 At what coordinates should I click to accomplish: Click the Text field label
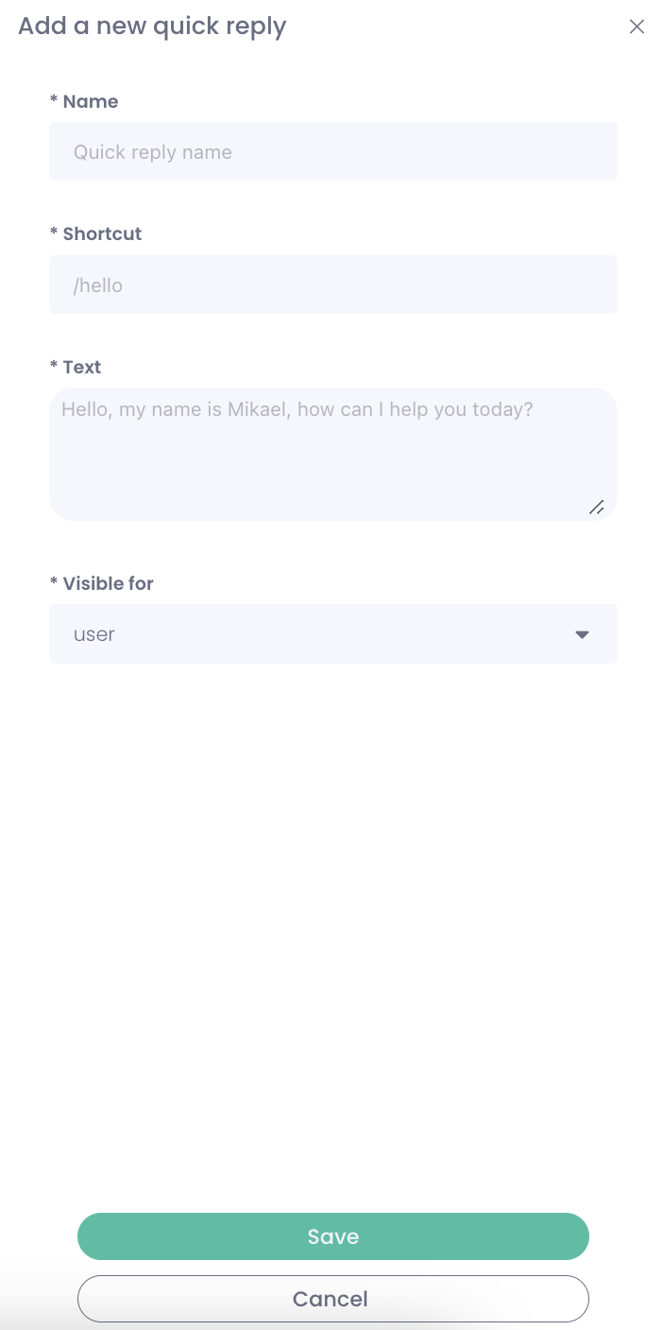(x=82, y=367)
